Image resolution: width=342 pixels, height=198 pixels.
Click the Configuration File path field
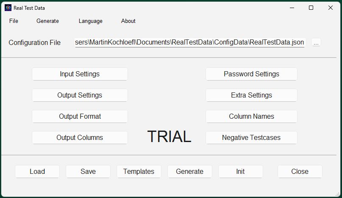(x=189, y=42)
